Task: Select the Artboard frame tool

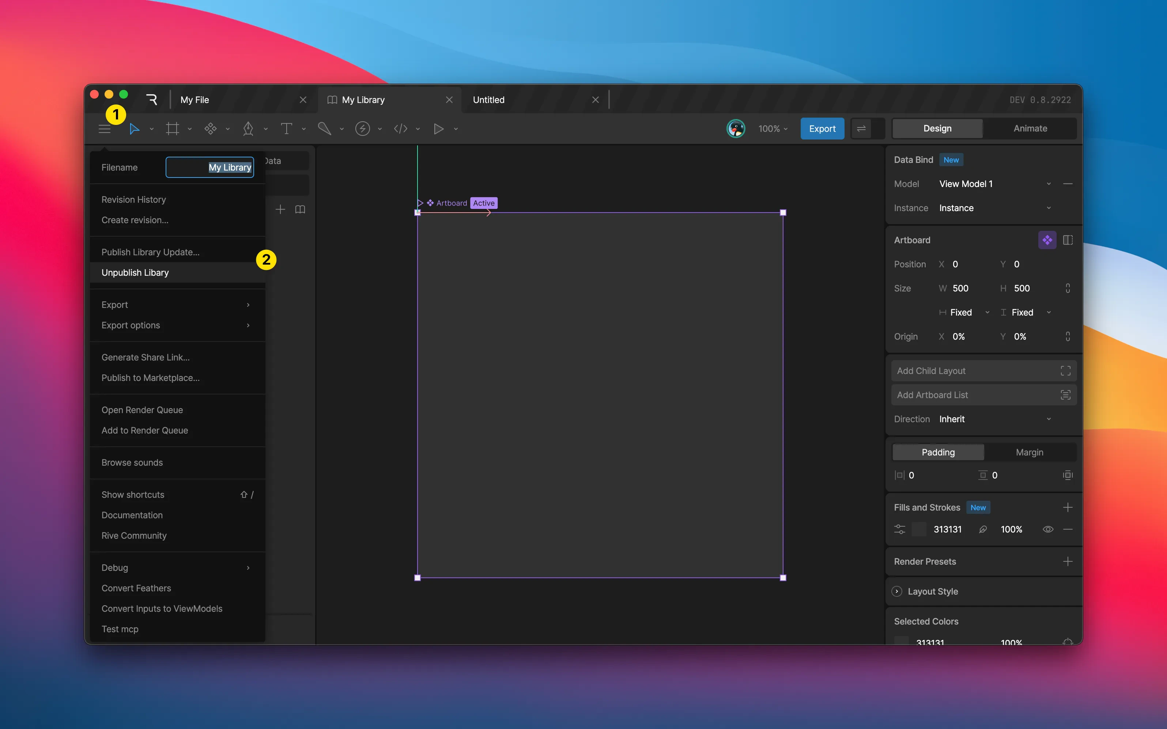Action: point(172,129)
